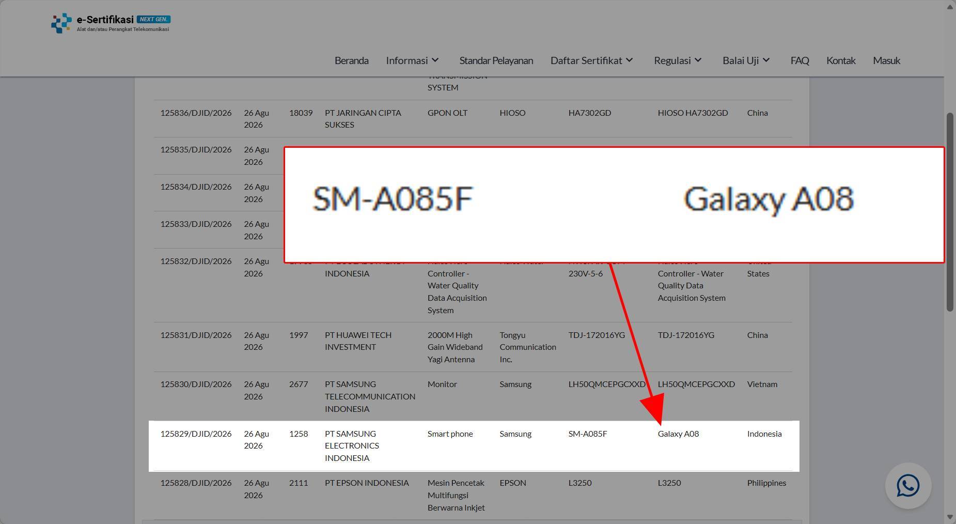Click the PT HUAWEI TECH INVESTMENT cell
The width and height of the screenshot is (956, 524).
tap(358, 341)
